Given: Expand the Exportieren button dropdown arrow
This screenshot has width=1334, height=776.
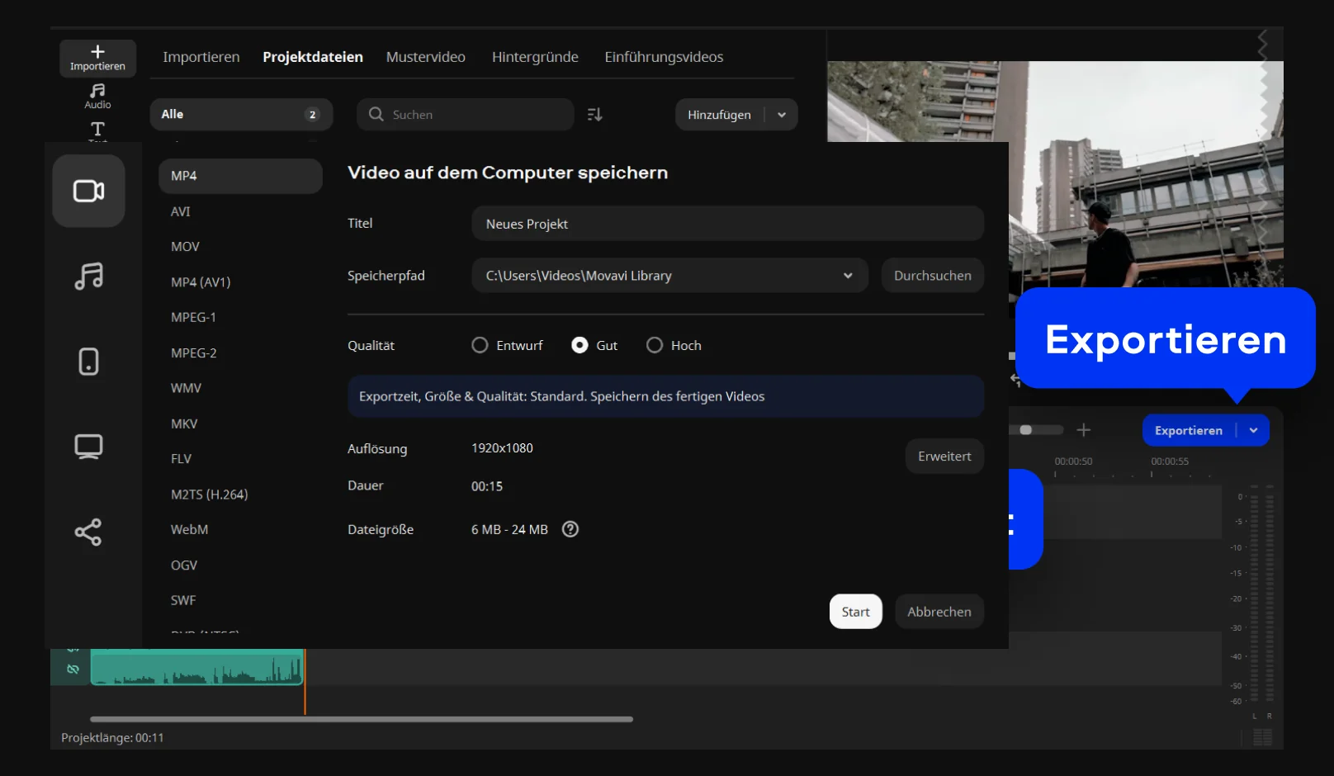Looking at the screenshot, I should tap(1253, 430).
